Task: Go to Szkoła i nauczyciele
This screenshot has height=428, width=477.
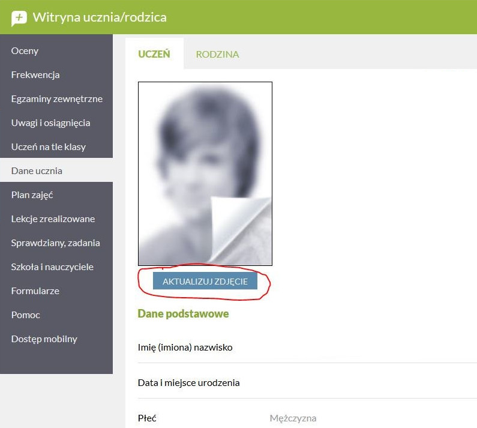Action: 56,267
